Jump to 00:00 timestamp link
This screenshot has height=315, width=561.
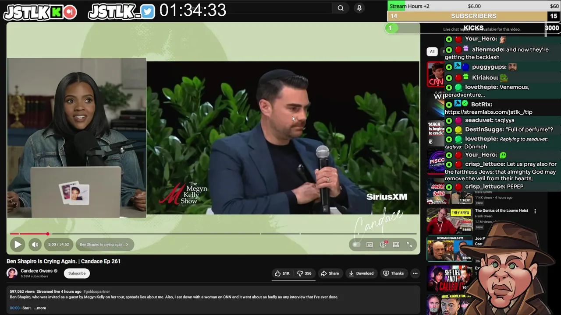pos(14,308)
